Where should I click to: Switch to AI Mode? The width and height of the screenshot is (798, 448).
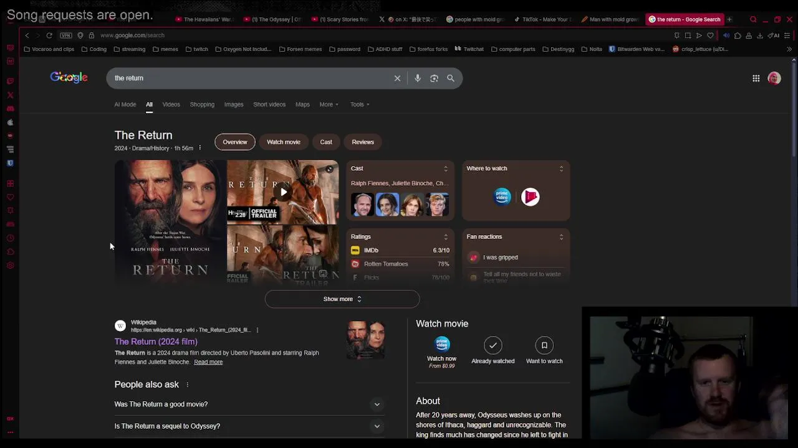click(125, 105)
